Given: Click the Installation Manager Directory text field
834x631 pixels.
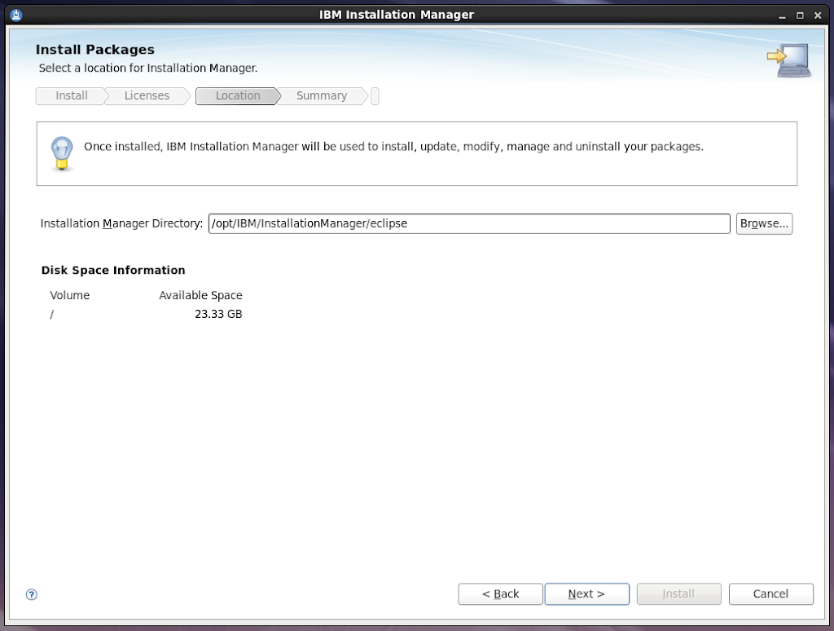Looking at the screenshot, I should click(468, 223).
